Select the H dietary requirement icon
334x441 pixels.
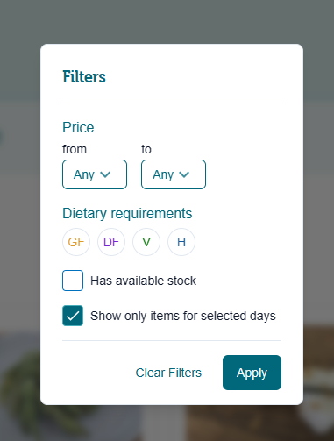[x=181, y=242]
